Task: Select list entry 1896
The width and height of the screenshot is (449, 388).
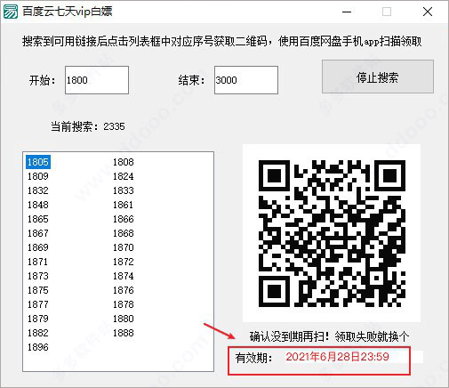Action: click(x=38, y=347)
